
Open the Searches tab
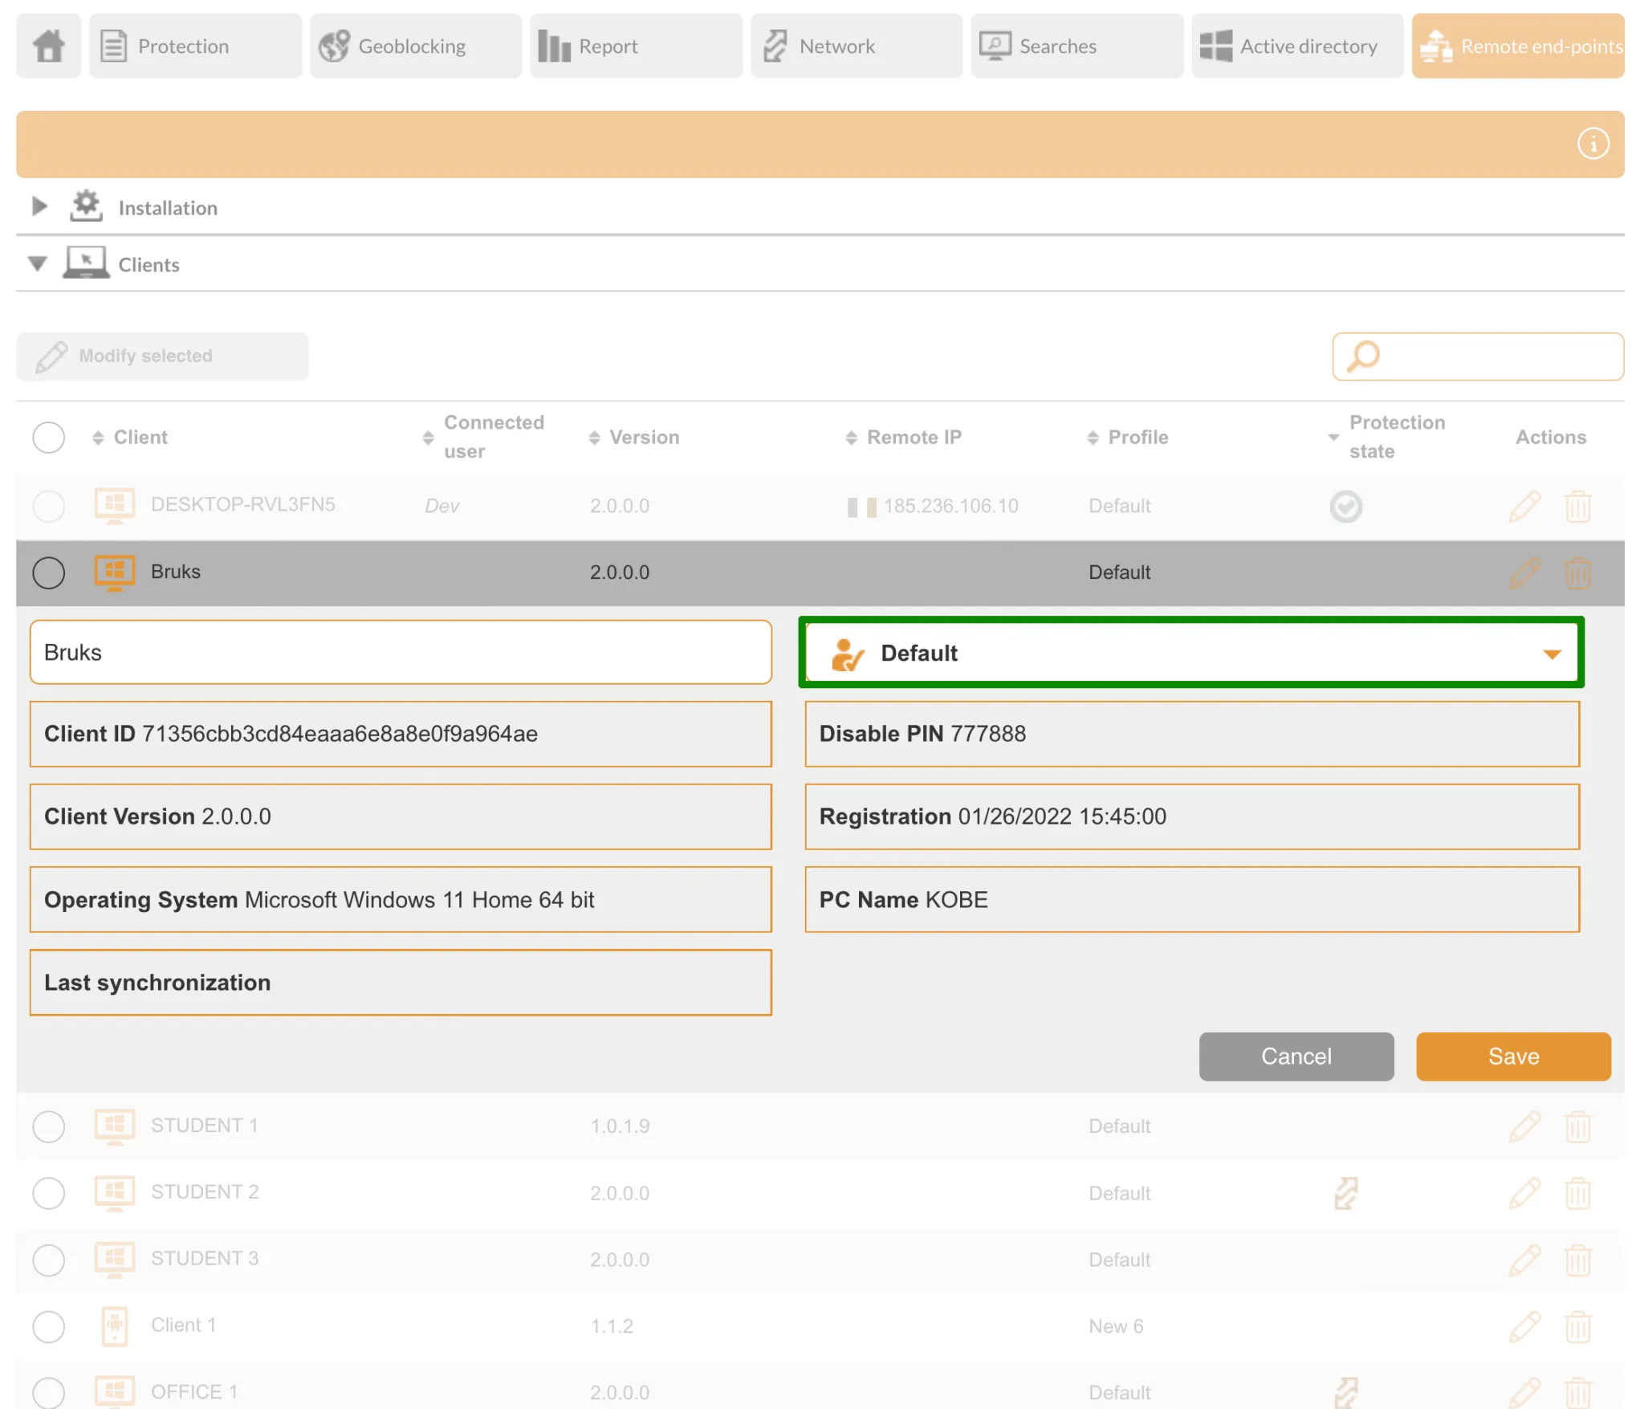coord(1076,46)
